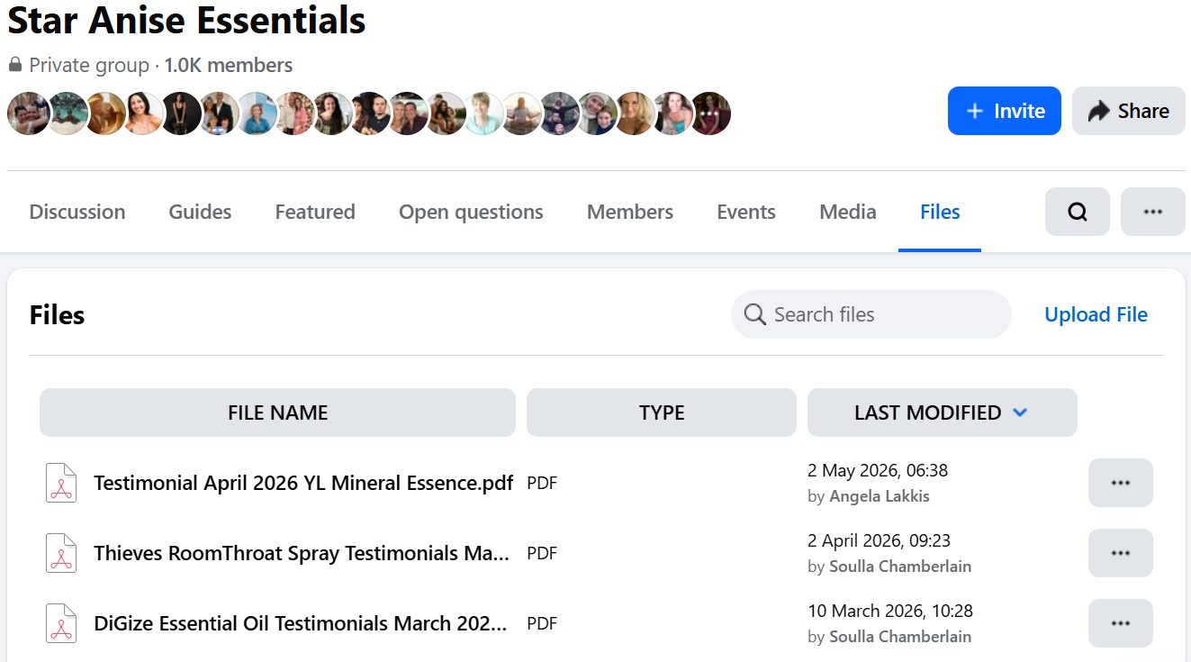Image resolution: width=1191 pixels, height=662 pixels.
Task: Open options for Thieves RoomThroat Spray file
Action: pyautogui.click(x=1120, y=553)
